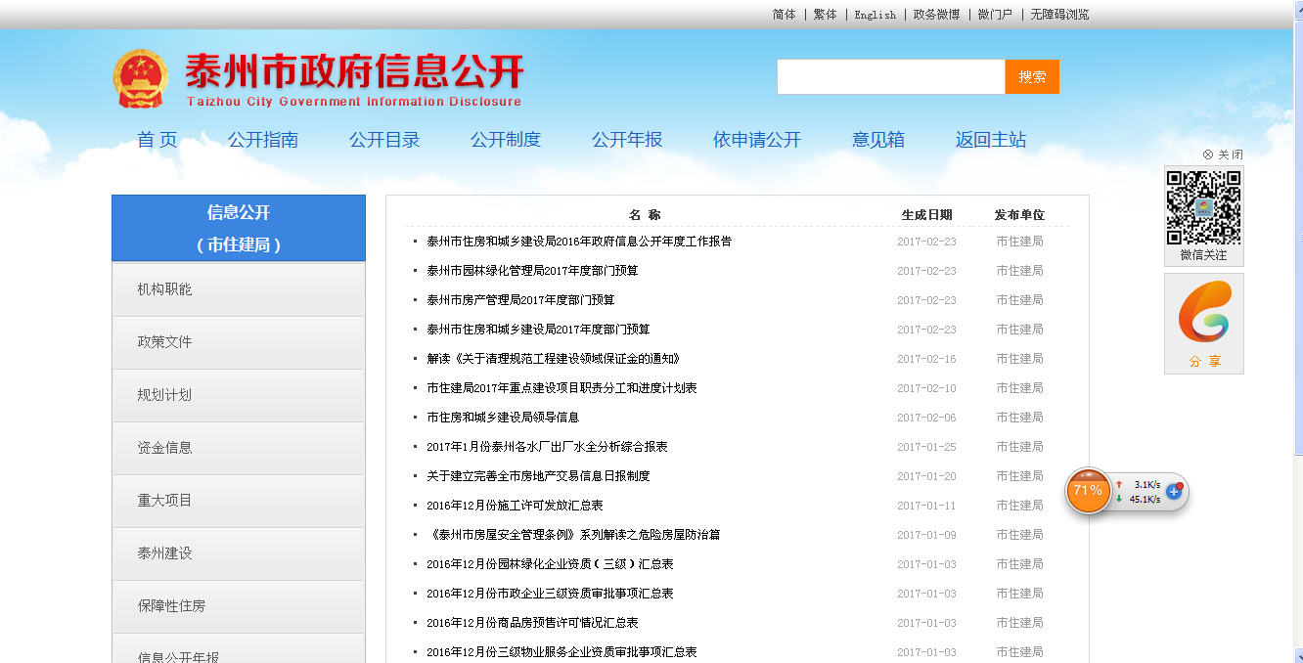Switch language to English in top bar

(875, 15)
